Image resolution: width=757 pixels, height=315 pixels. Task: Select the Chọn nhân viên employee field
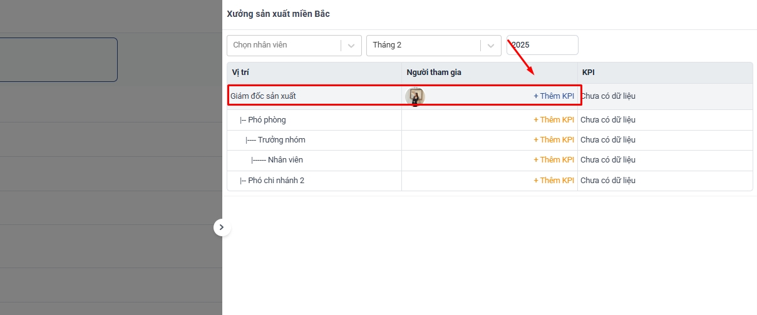click(x=294, y=45)
